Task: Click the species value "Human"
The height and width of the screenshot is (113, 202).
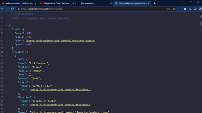Action: (x=38, y=71)
